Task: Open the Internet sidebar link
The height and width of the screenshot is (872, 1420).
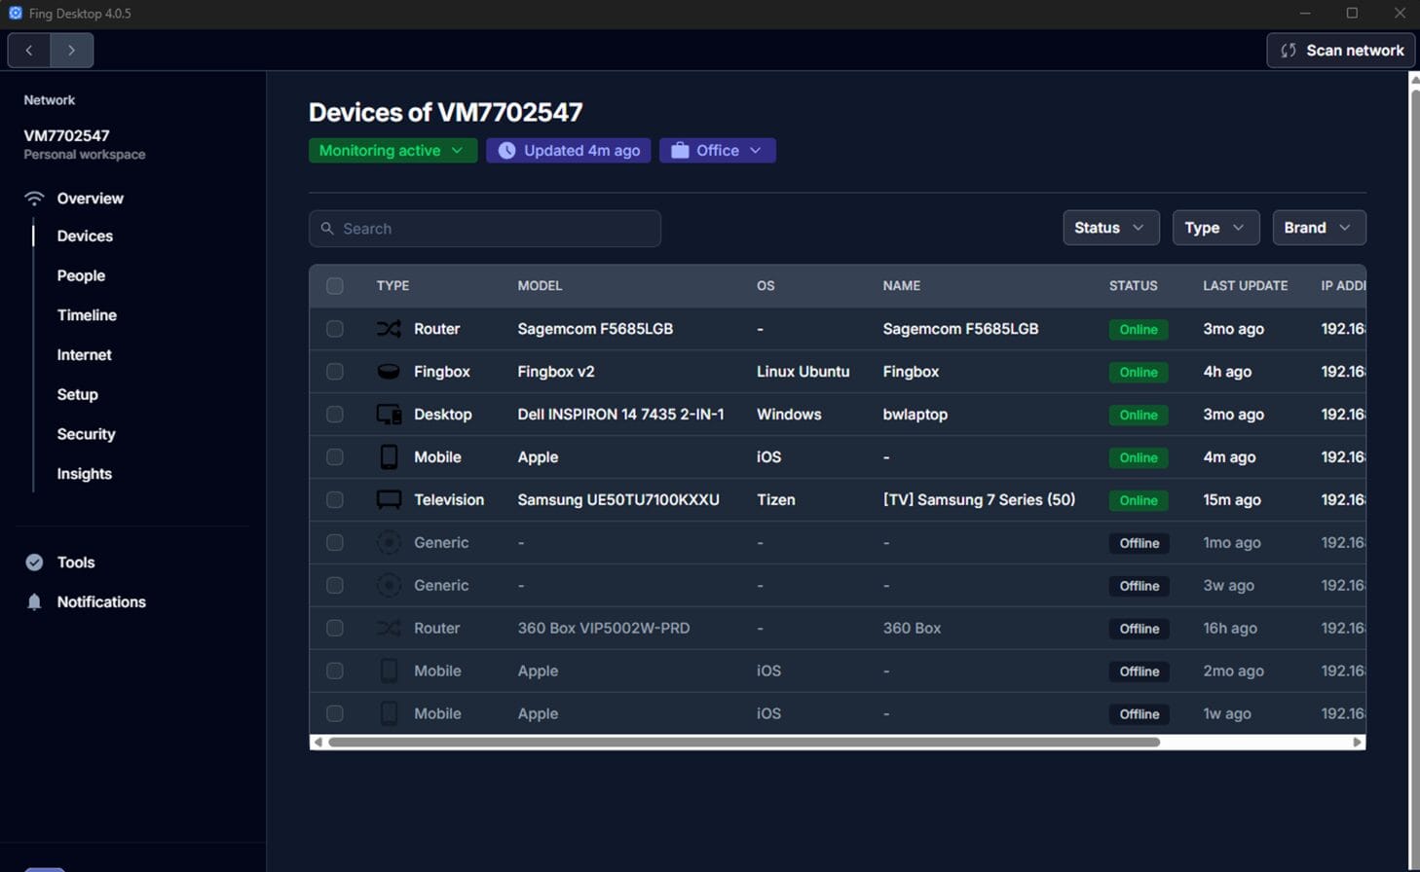Action: (x=84, y=355)
